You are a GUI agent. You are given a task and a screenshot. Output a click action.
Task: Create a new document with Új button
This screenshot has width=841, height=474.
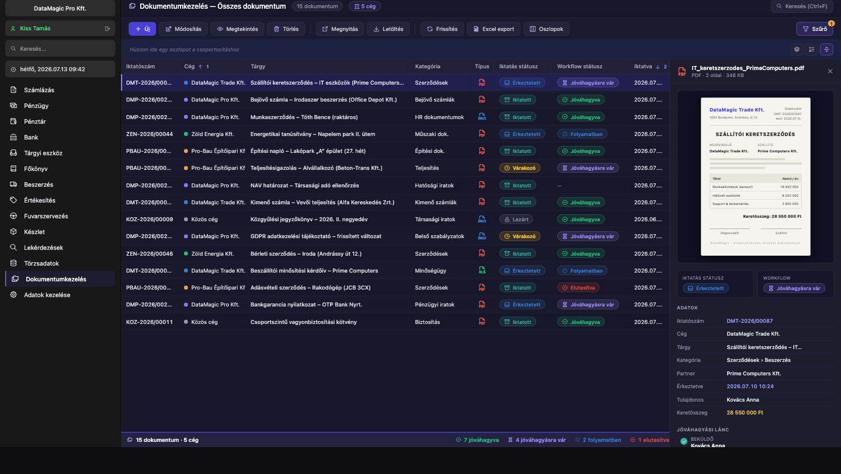click(143, 29)
